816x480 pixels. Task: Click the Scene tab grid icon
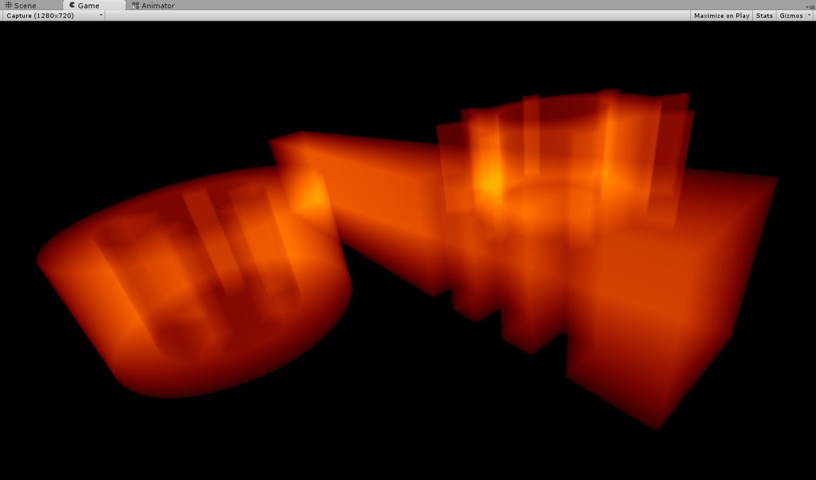(x=8, y=5)
